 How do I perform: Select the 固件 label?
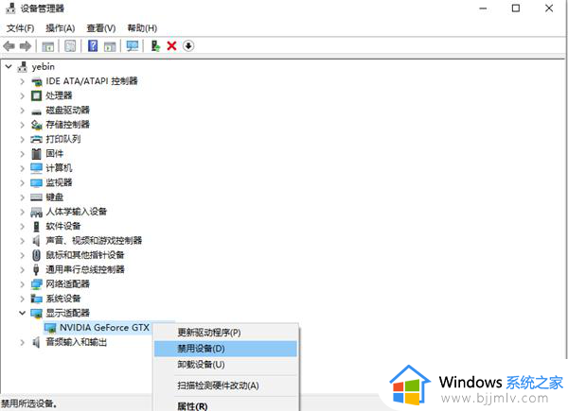[x=55, y=154]
